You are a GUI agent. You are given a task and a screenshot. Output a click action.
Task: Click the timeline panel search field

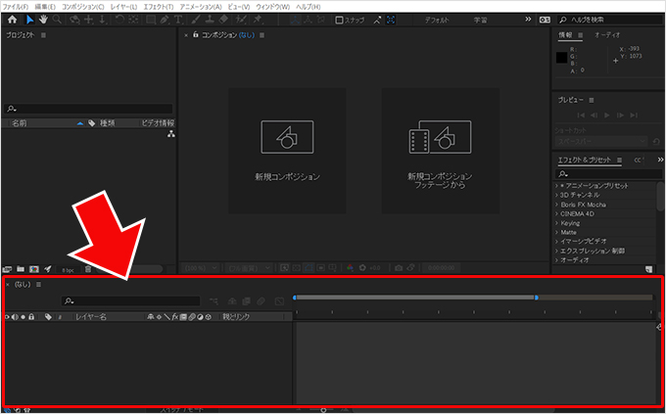coord(130,301)
